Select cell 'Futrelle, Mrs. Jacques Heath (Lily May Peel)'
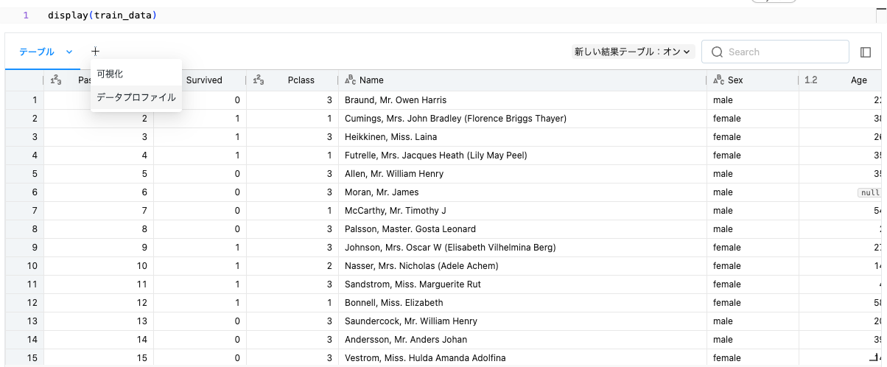Screen dimensions: 887x367 click(522, 155)
